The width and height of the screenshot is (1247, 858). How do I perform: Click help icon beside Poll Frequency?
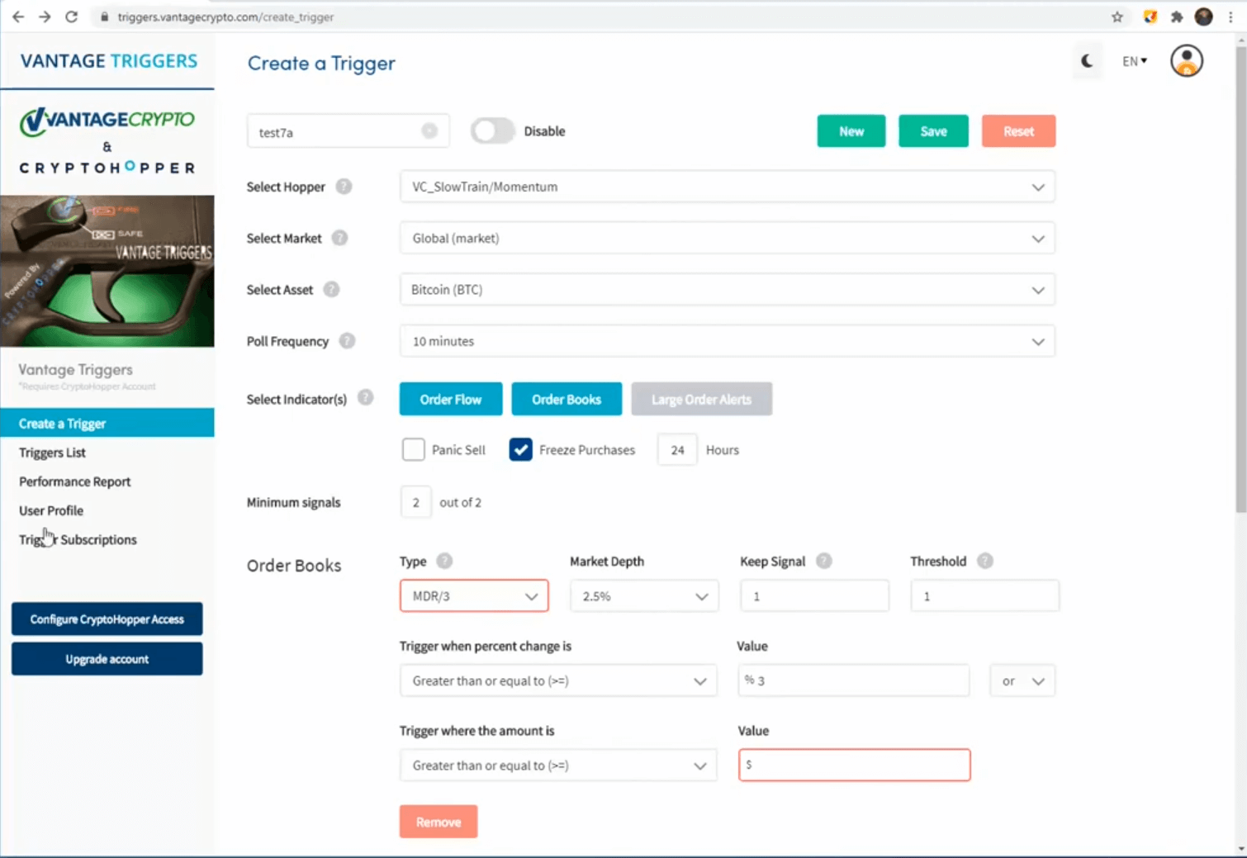(x=347, y=341)
